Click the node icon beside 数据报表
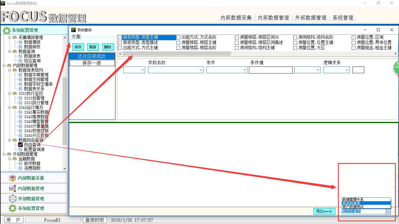The image size is (399, 224). [20, 56]
